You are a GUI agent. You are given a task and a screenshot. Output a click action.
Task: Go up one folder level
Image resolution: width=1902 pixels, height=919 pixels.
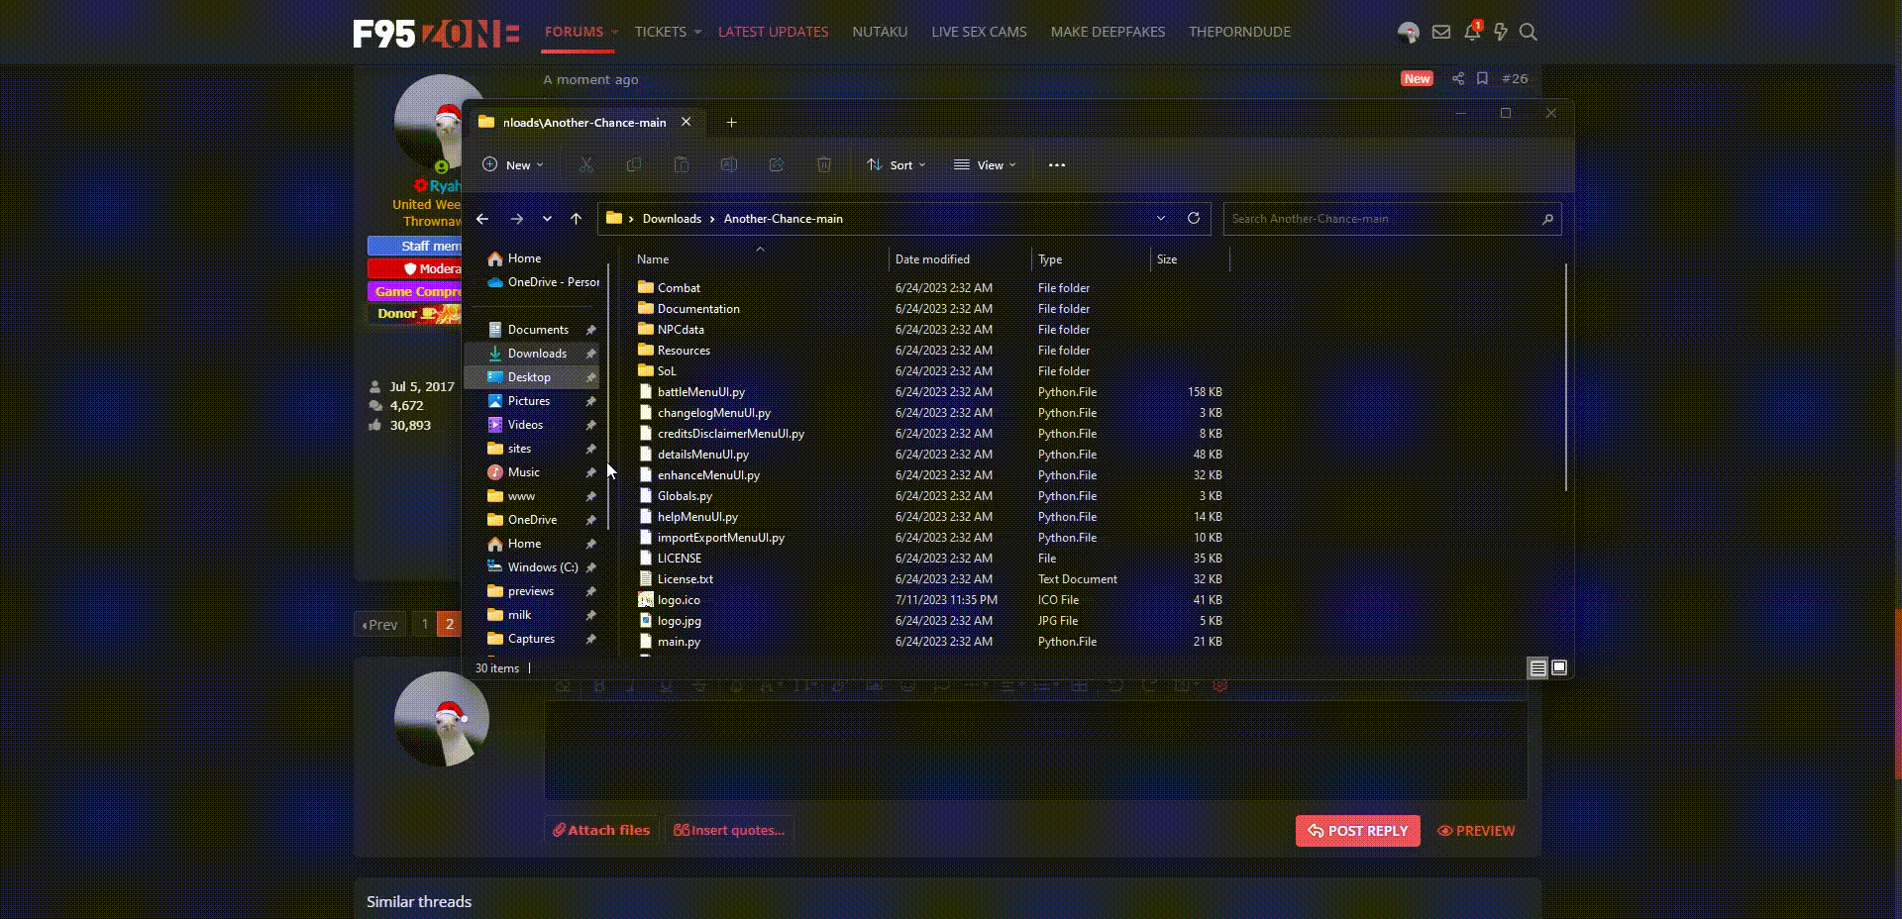(576, 219)
